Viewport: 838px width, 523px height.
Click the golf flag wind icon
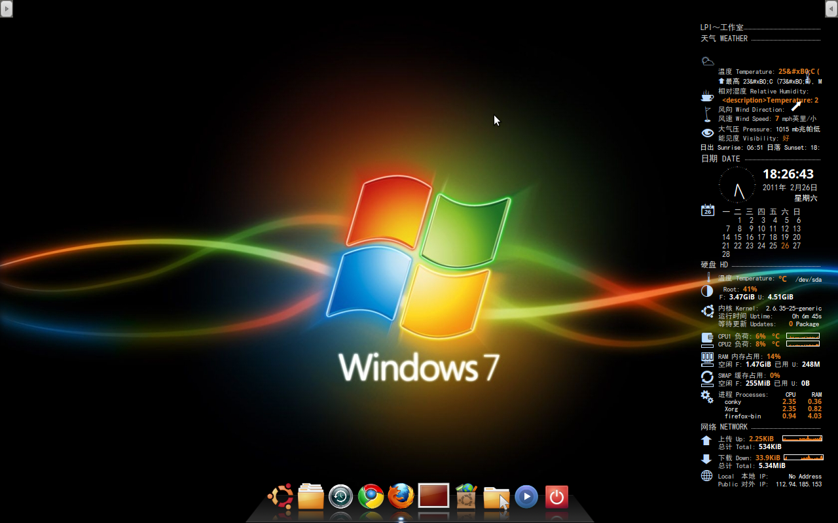coord(707,114)
